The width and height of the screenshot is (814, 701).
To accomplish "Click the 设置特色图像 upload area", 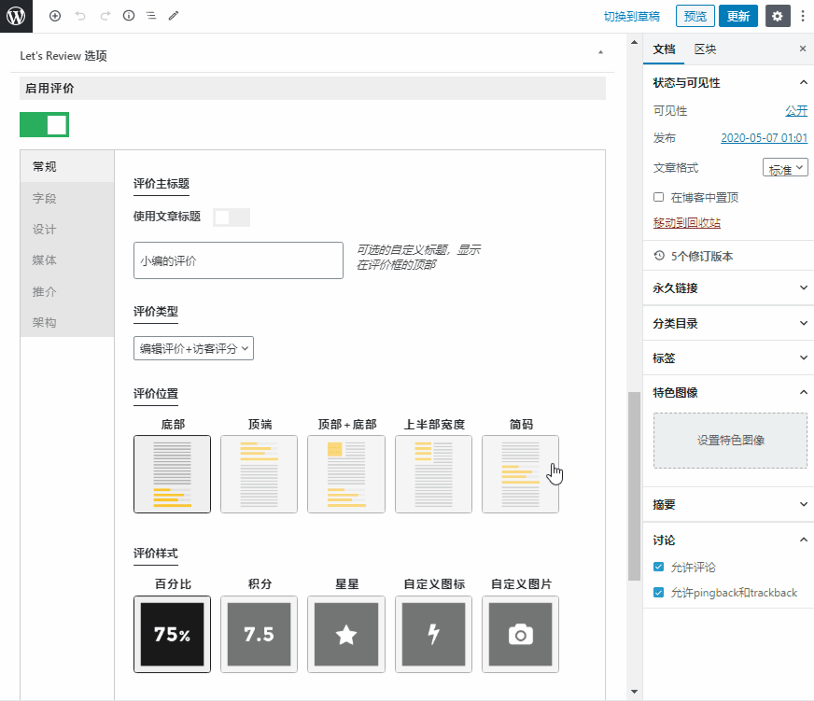I will click(x=730, y=441).
